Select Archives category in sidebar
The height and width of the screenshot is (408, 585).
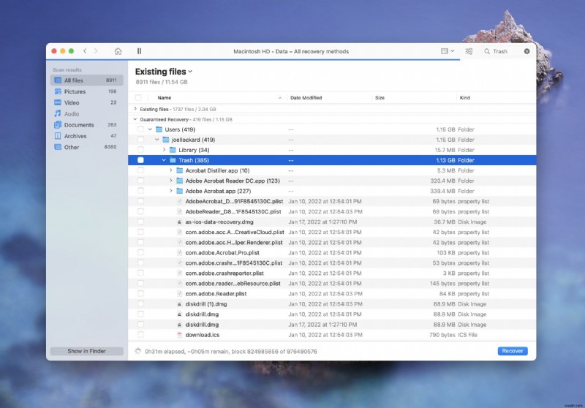[86, 136]
